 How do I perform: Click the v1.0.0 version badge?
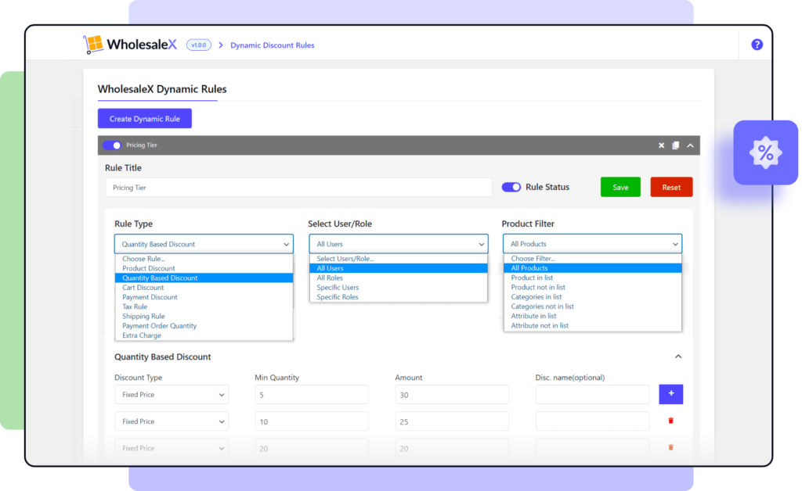point(198,45)
